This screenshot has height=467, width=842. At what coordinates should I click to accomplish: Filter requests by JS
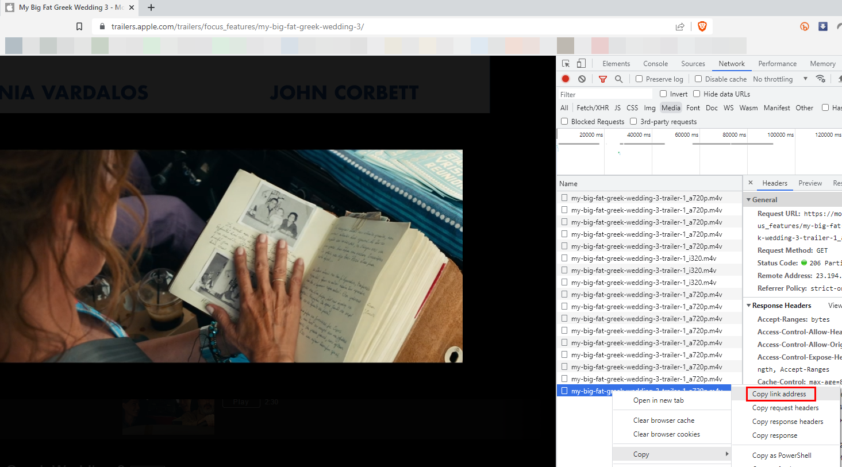click(x=618, y=108)
